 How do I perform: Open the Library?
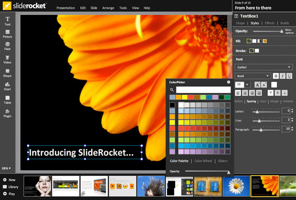(11, 187)
